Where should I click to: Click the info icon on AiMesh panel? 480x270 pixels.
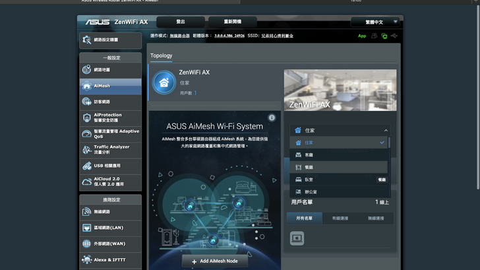click(272, 118)
